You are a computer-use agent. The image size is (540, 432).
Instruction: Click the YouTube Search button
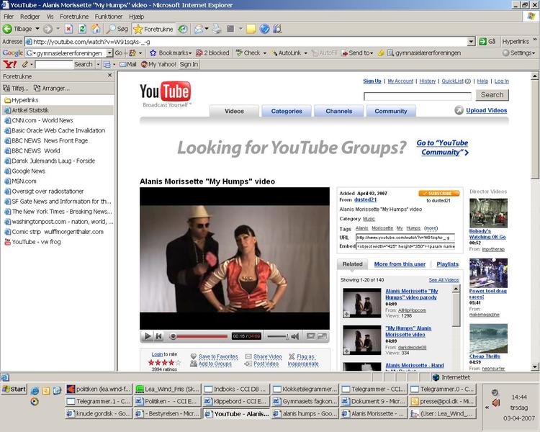pos(492,95)
